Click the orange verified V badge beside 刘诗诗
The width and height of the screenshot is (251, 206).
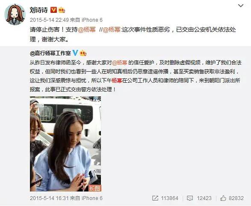click(53, 10)
